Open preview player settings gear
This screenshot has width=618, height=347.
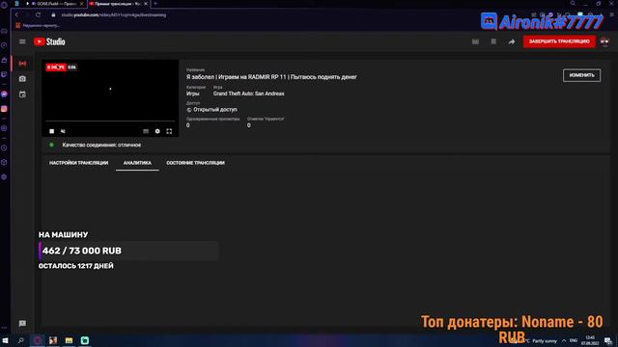click(157, 131)
